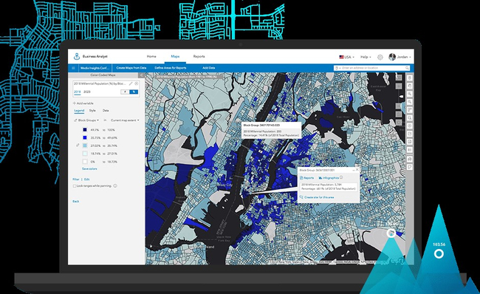
Task: Click the pencil edit icon beside the variable title
Action: (x=131, y=83)
